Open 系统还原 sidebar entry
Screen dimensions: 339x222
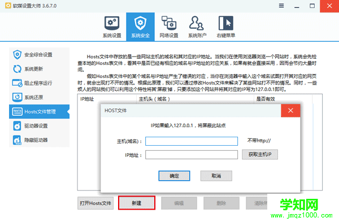40,97
